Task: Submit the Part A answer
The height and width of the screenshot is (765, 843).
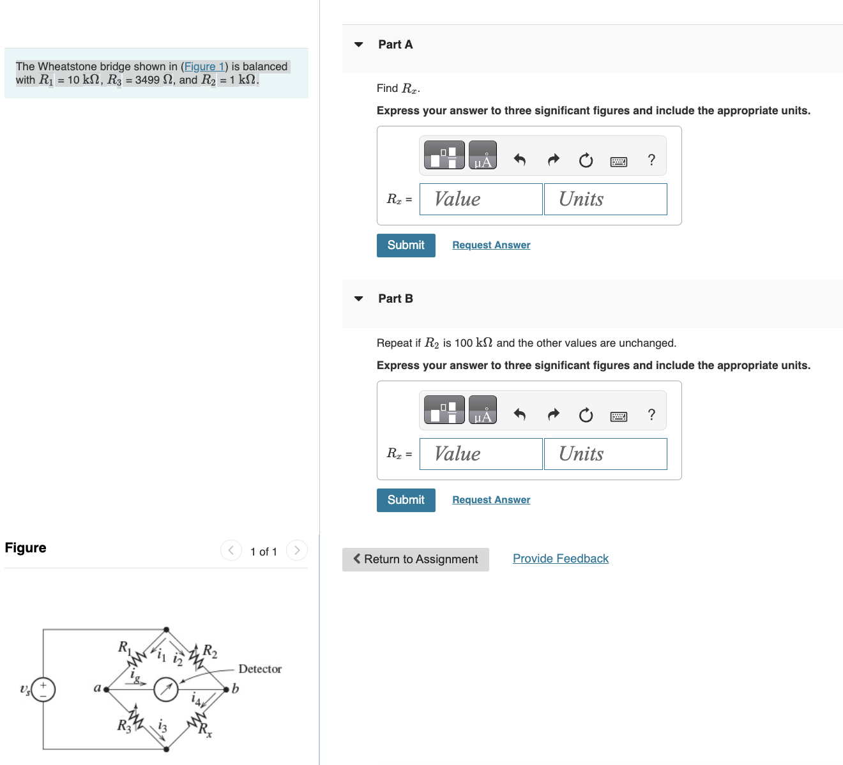Action: pyautogui.click(x=406, y=245)
